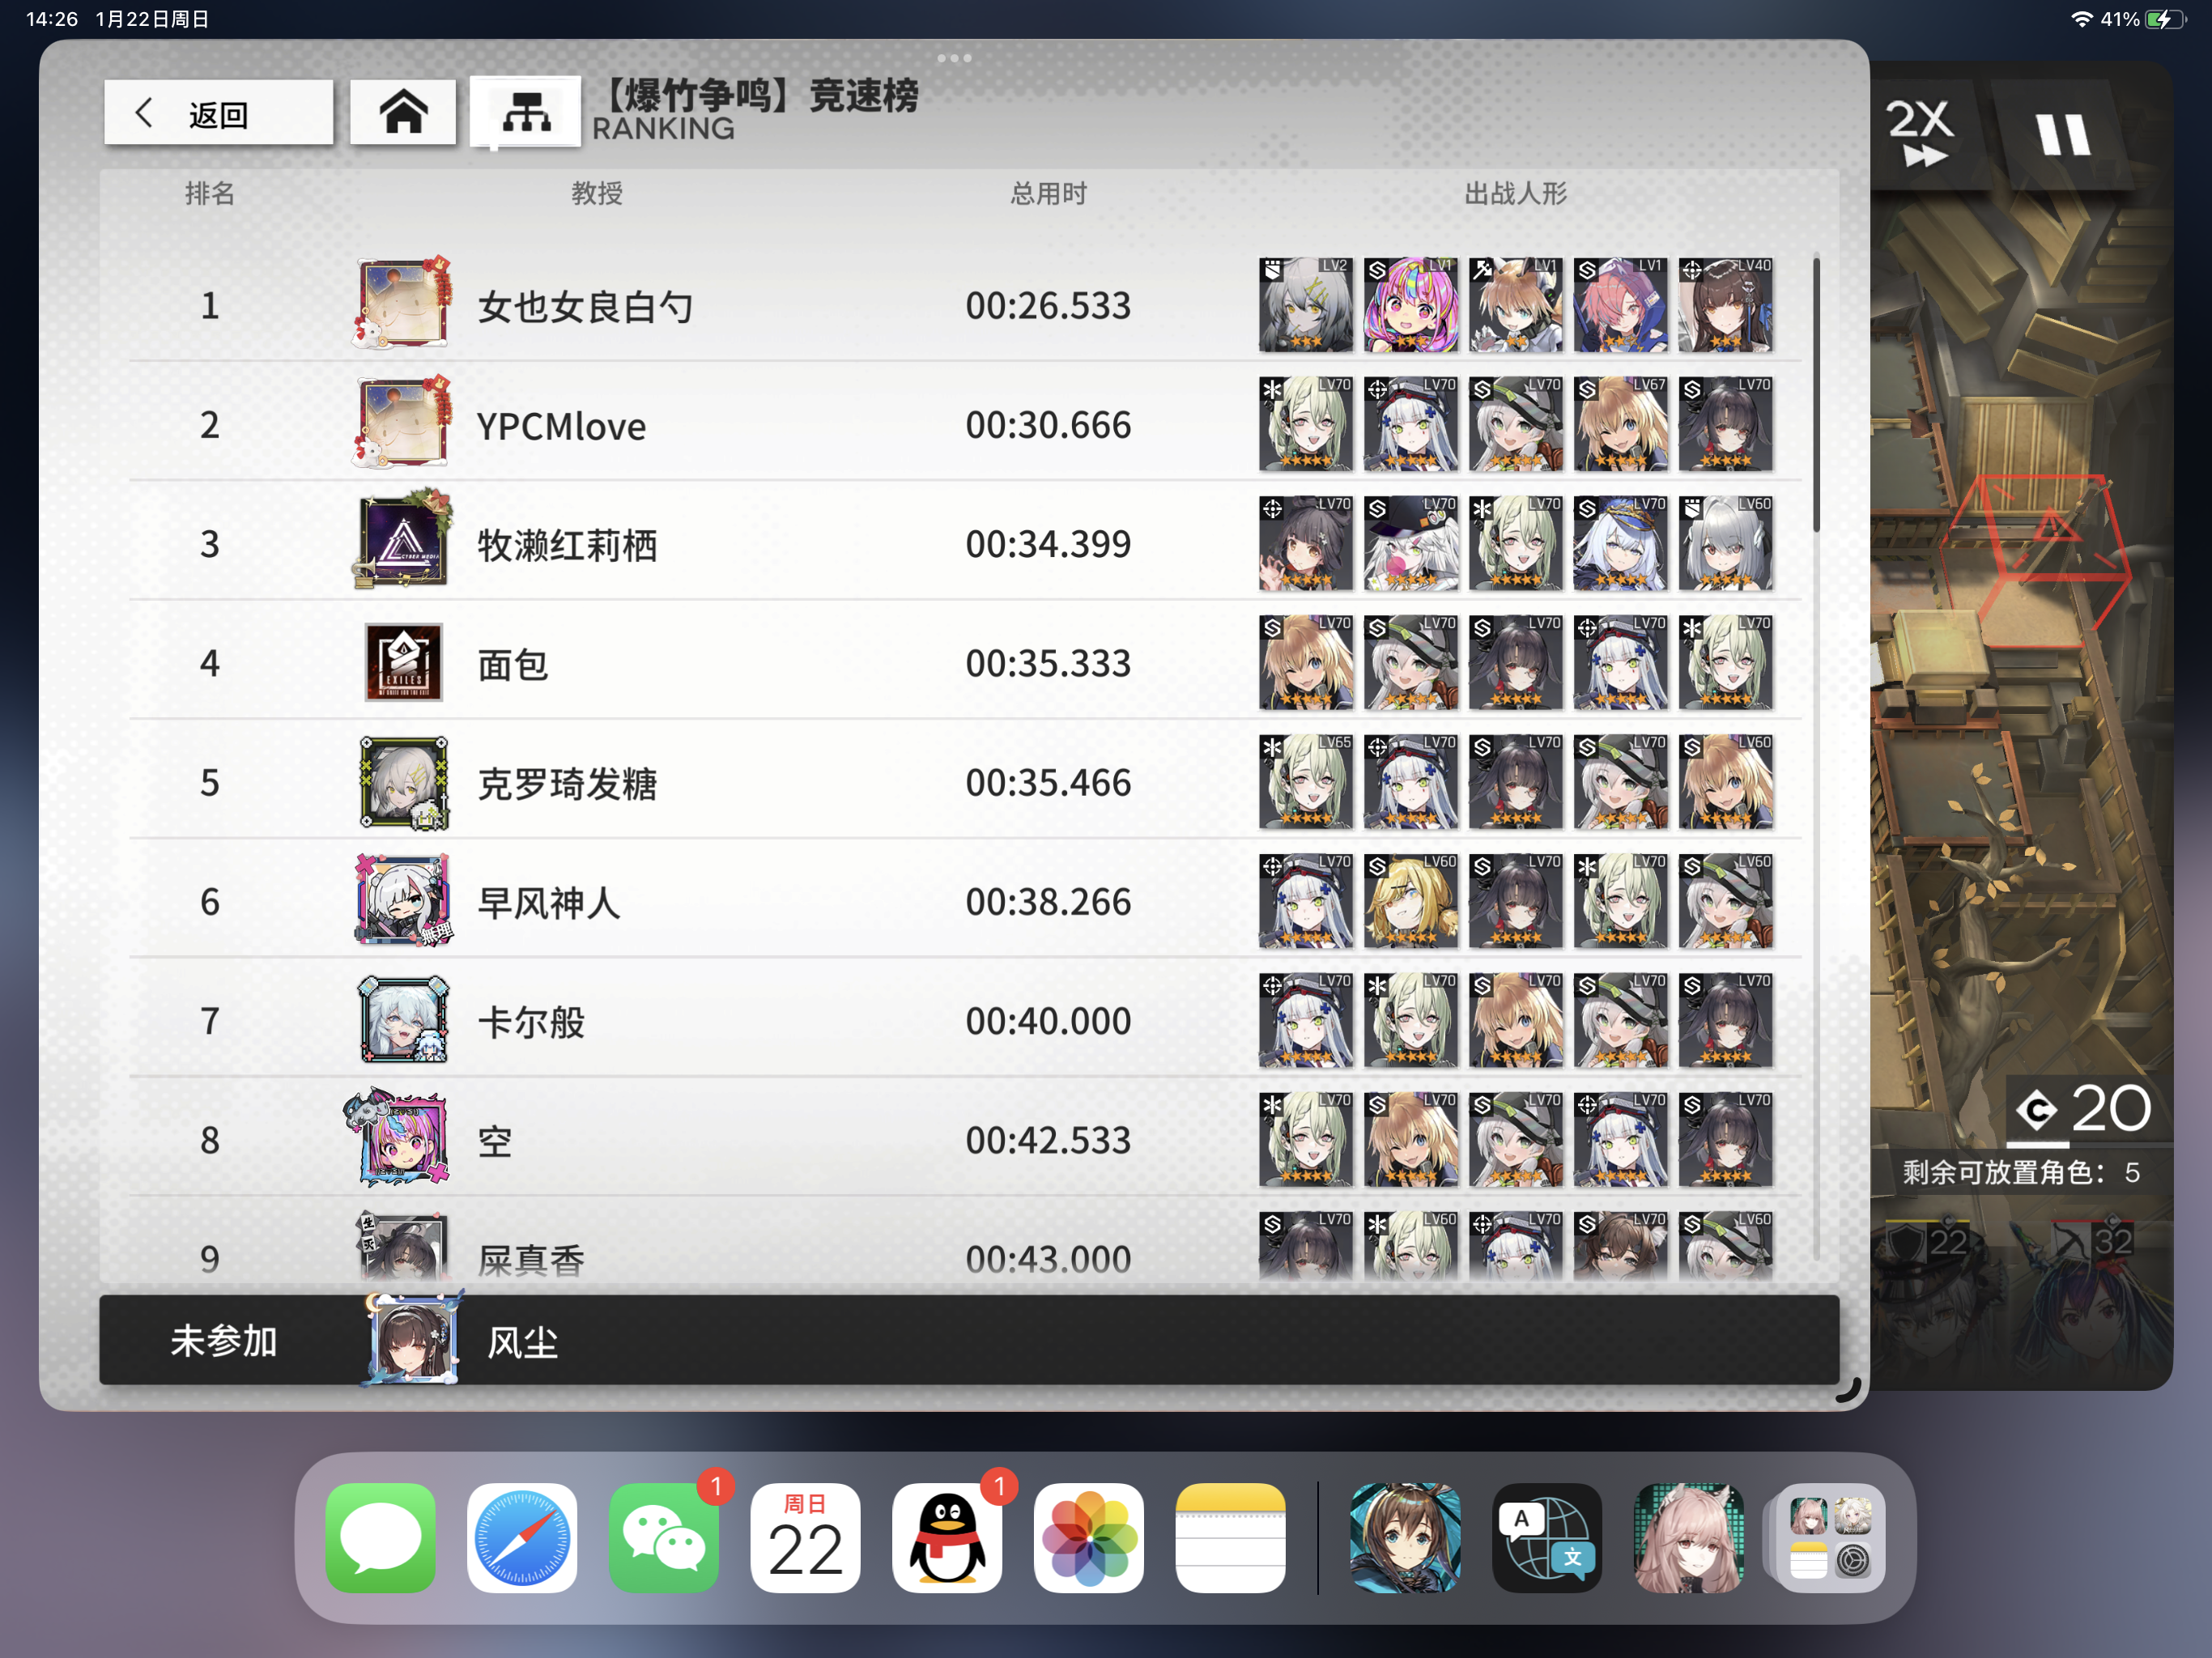Go back with the 返回 button
Image resolution: width=2212 pixels, height=1658 pixels.
tap(218, 113)
